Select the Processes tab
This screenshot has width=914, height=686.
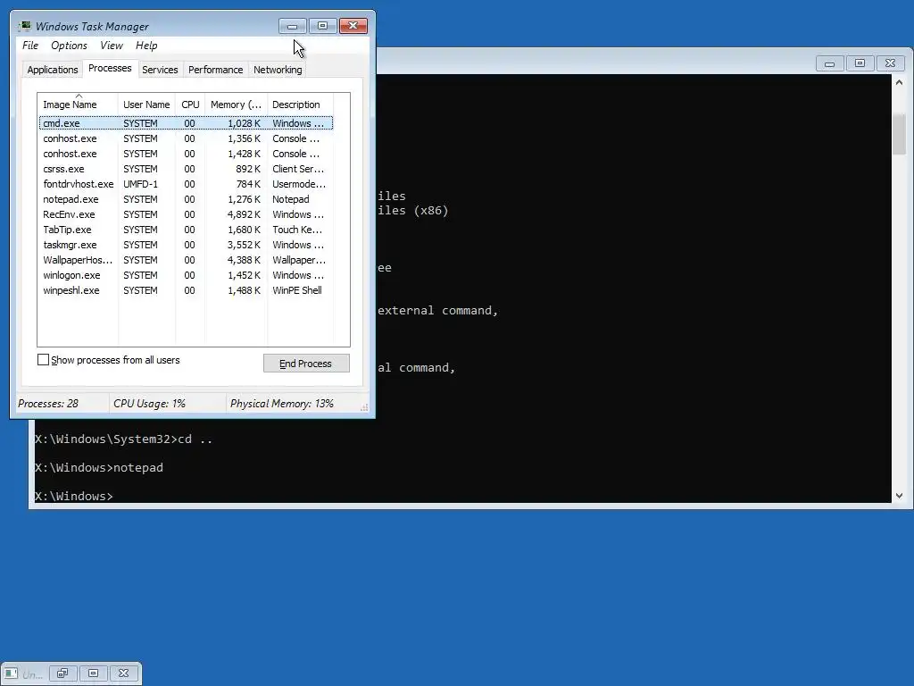tap(110, 68)
